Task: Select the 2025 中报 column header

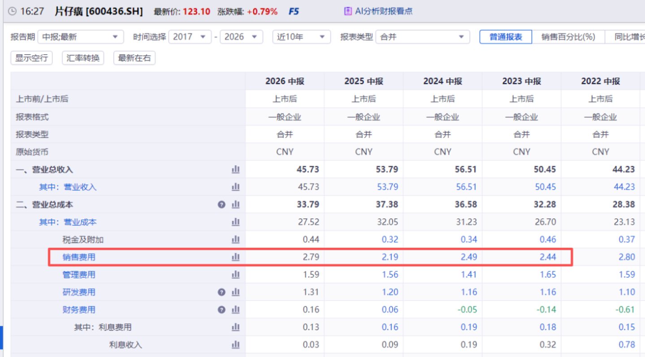Action: (x=364, y=81)
